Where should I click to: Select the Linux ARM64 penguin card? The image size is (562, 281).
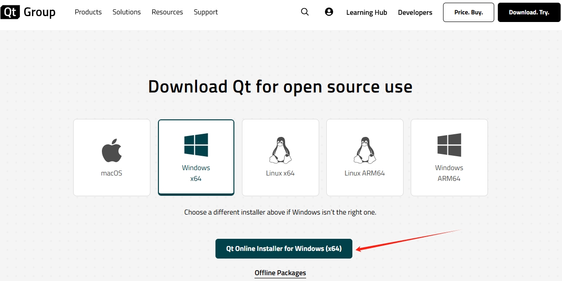(365, 158)
